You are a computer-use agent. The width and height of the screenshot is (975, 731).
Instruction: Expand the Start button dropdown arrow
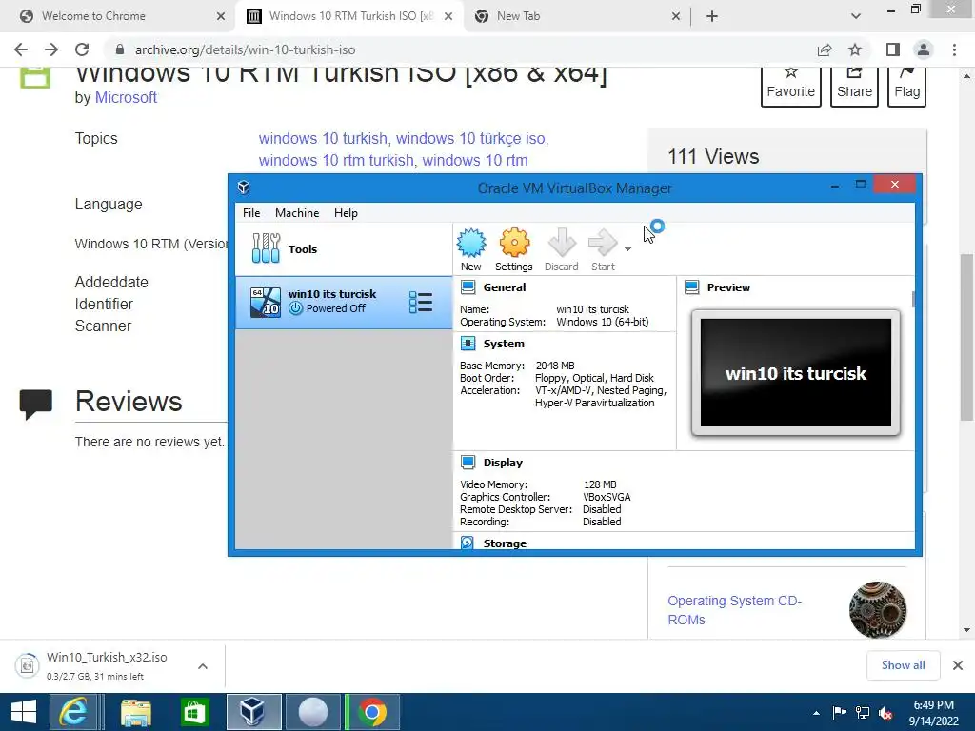click(628, 249)
